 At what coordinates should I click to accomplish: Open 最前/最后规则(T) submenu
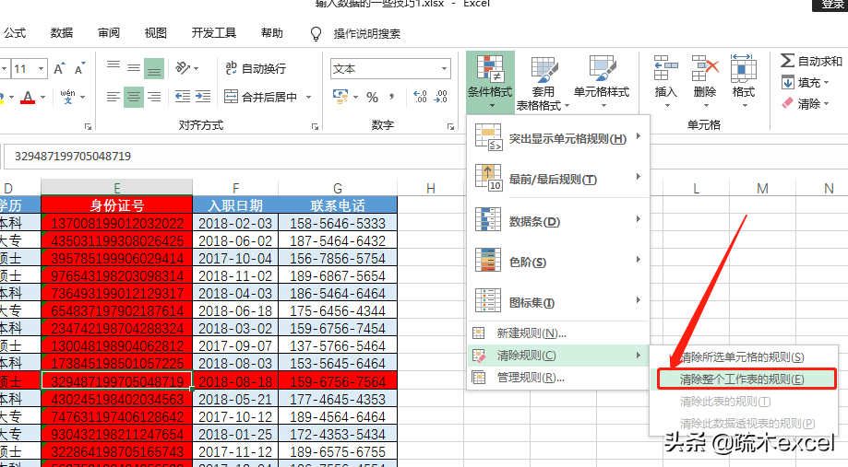[x=558, y=179]
